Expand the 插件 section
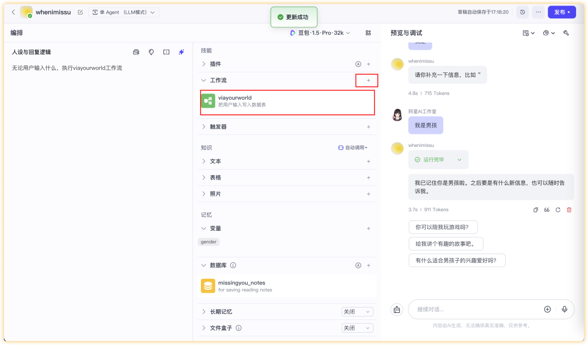The height and width of the screenshot is (345, 588). coord(204,64)
